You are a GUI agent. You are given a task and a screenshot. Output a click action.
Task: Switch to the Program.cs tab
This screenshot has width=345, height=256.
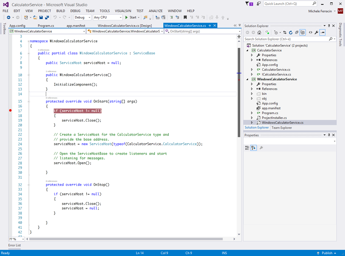point(46,26)
